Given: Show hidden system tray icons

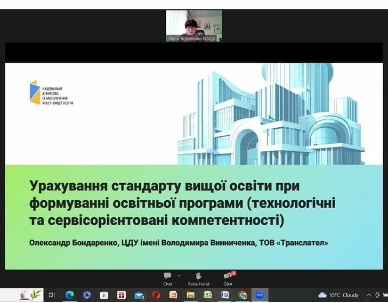Looking at the screenshot, I should [x=369, y=295].
